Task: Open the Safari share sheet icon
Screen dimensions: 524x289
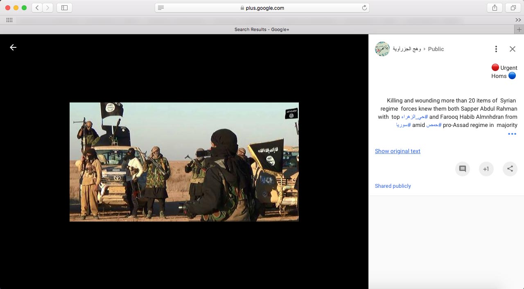Action: (x=495, y=8)
